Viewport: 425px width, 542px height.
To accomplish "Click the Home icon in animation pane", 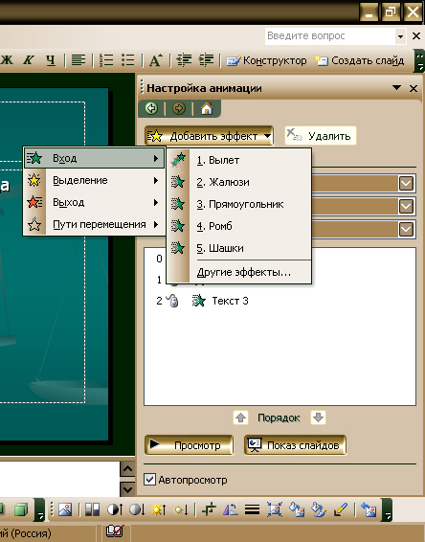I will [207, 109].
